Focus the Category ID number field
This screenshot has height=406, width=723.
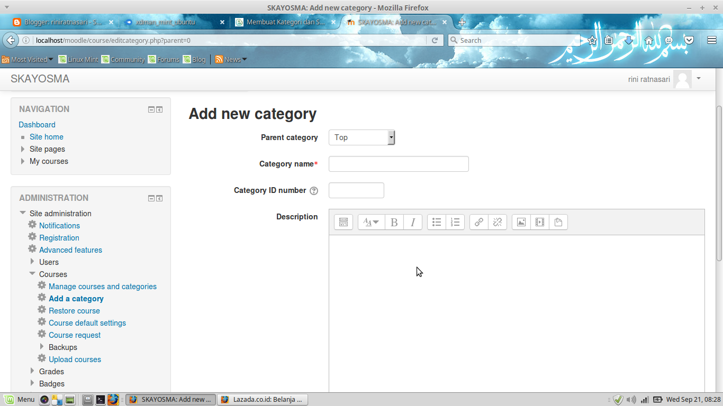pos(356,190)
